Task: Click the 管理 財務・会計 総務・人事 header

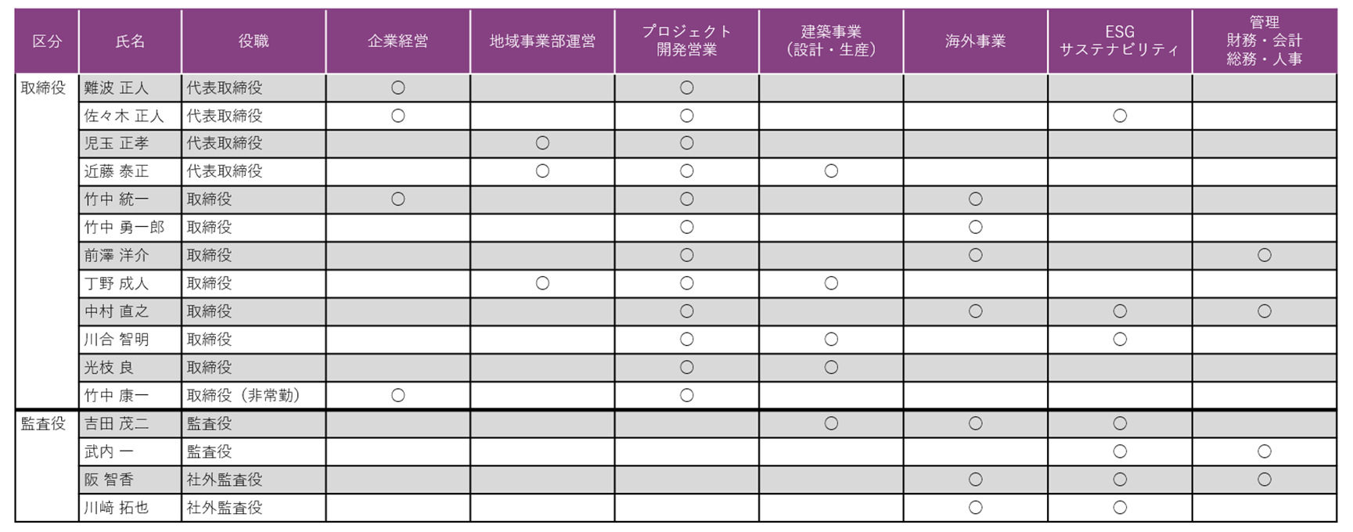Action: point(1264,41)
